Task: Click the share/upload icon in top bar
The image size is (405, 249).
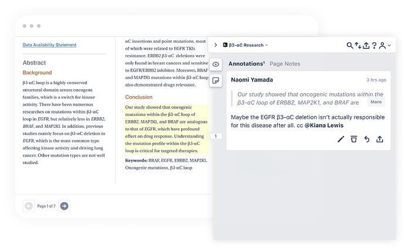Action: [x=366, y=45]
